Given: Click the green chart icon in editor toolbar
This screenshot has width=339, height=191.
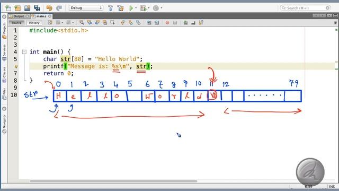Looking at the screenshot, I should coord(185,22).
